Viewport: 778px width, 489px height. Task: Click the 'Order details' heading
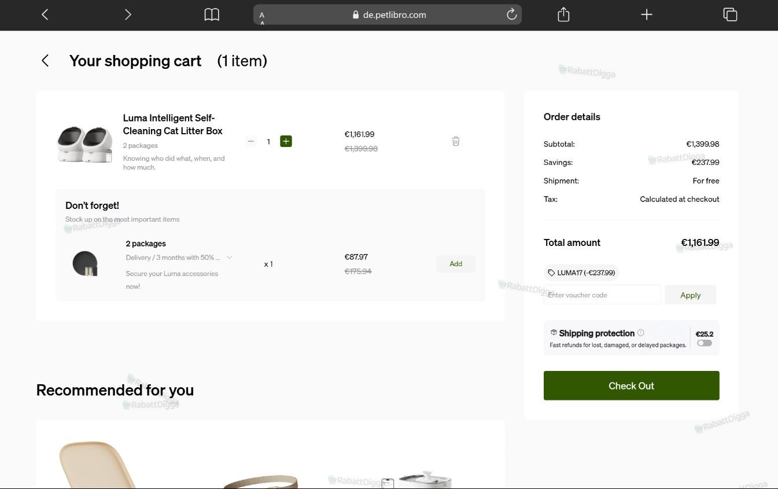point(571,117)
